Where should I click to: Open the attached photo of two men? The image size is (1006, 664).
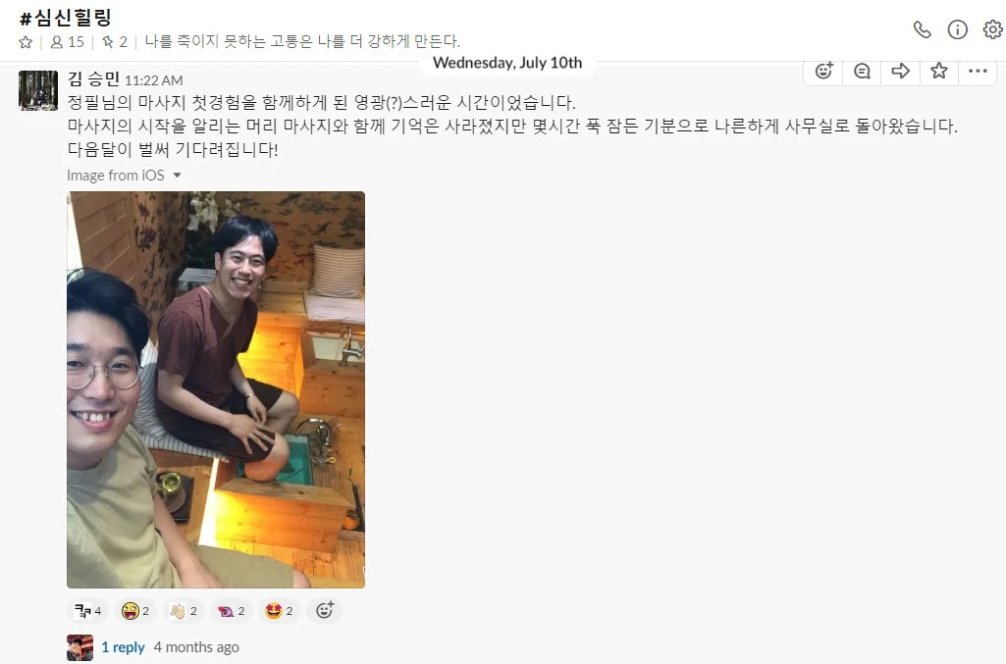[x=216, y=389]
